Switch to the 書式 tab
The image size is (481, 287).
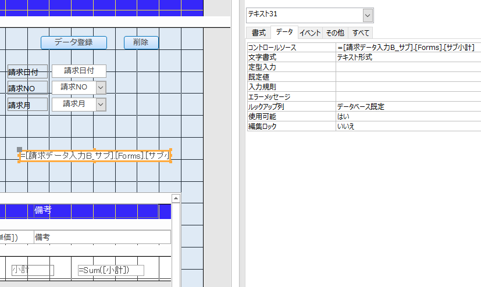tap(259, 33)
